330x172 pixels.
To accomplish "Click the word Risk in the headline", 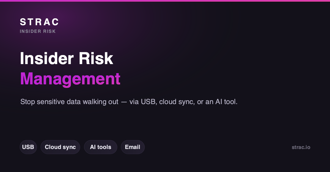I will click(x=97, y=58).
